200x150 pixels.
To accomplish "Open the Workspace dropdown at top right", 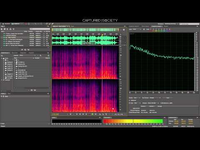I will (172, 24).
